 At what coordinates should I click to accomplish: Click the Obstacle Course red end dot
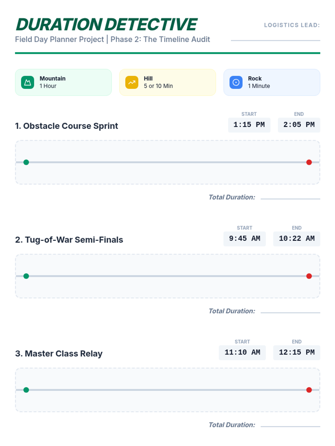[x=309, y=162]
